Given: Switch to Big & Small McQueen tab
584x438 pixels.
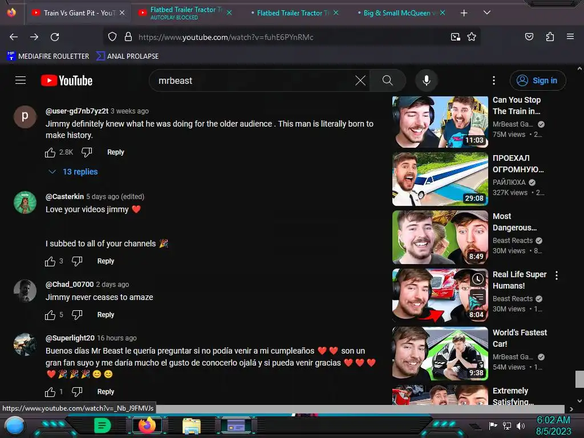Looking at the screenshot, I should [401, 13].
